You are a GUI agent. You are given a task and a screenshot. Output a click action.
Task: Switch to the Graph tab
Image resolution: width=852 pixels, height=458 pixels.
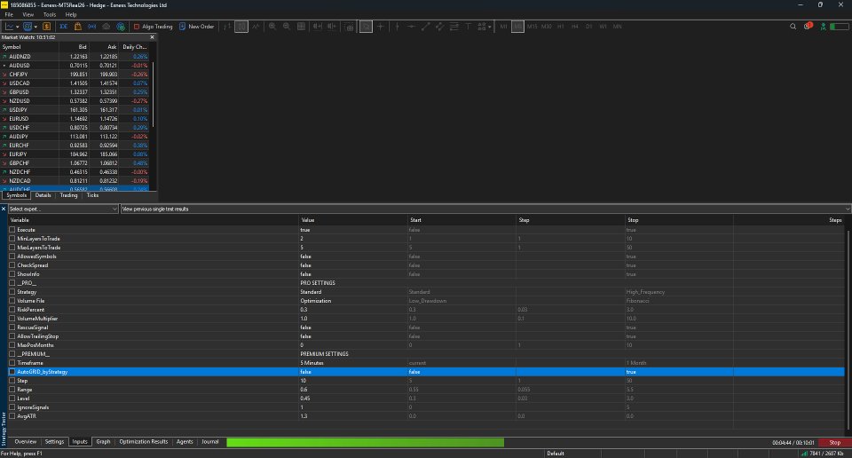point(103,442)
